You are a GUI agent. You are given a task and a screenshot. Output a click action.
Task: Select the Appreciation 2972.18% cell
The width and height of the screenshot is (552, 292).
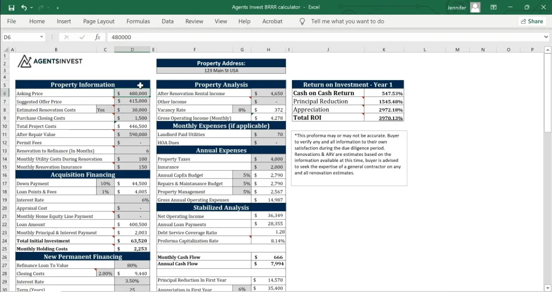click(x=384, y=110)
